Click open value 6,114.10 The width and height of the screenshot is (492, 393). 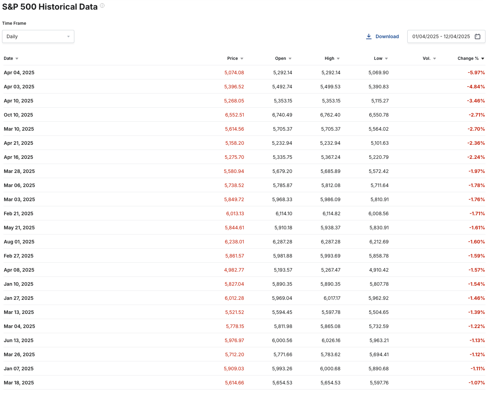tap(284, 214)
